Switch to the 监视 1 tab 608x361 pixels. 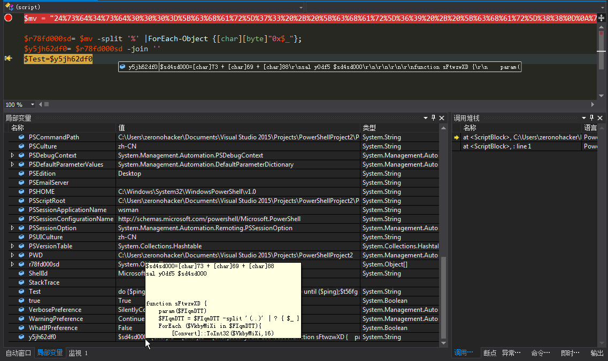pos(78,353)
